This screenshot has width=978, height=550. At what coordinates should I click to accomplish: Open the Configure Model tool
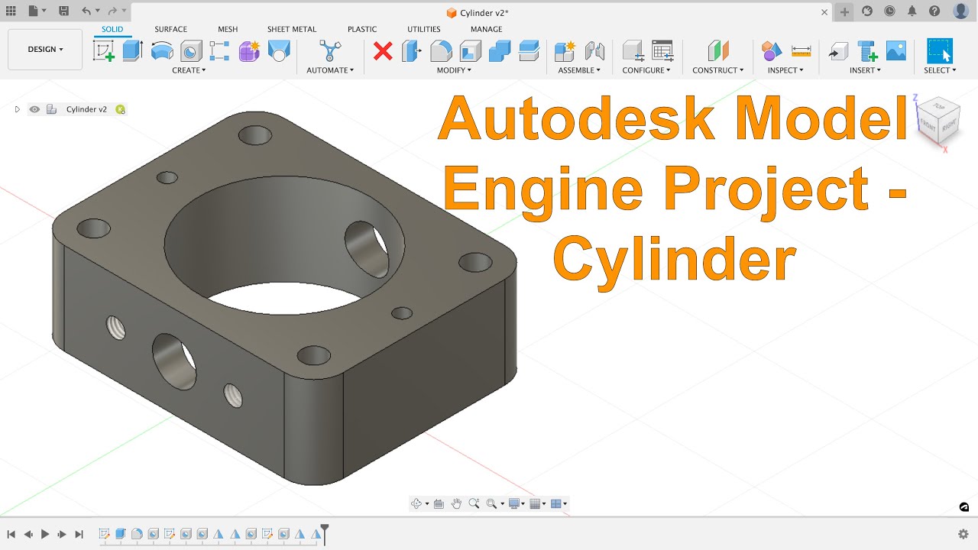[x=633, y=51]
